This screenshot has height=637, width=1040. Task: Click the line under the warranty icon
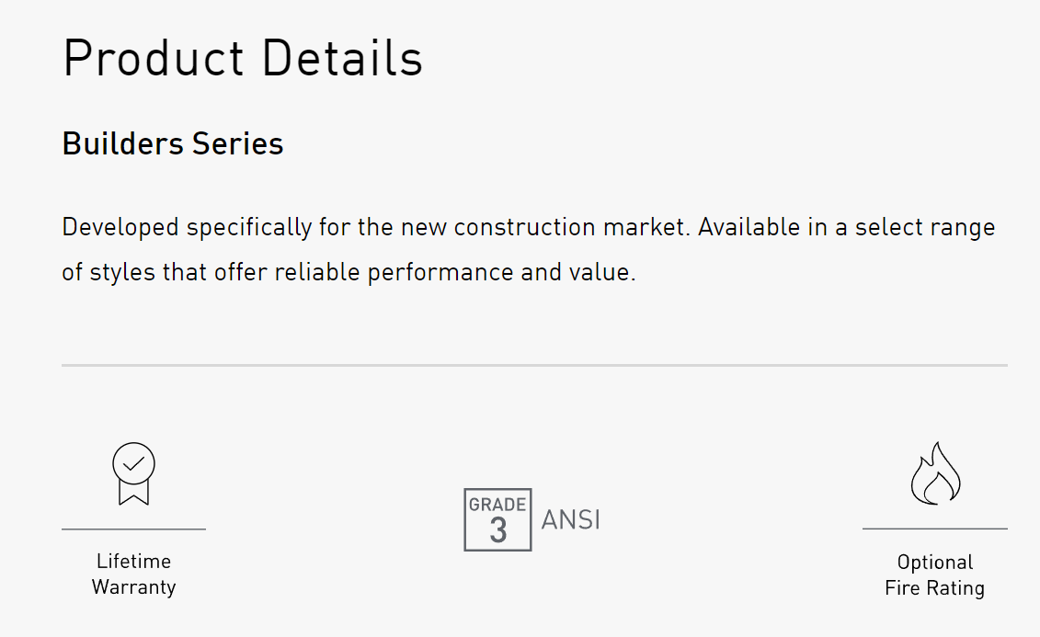[x=133, y=529]
